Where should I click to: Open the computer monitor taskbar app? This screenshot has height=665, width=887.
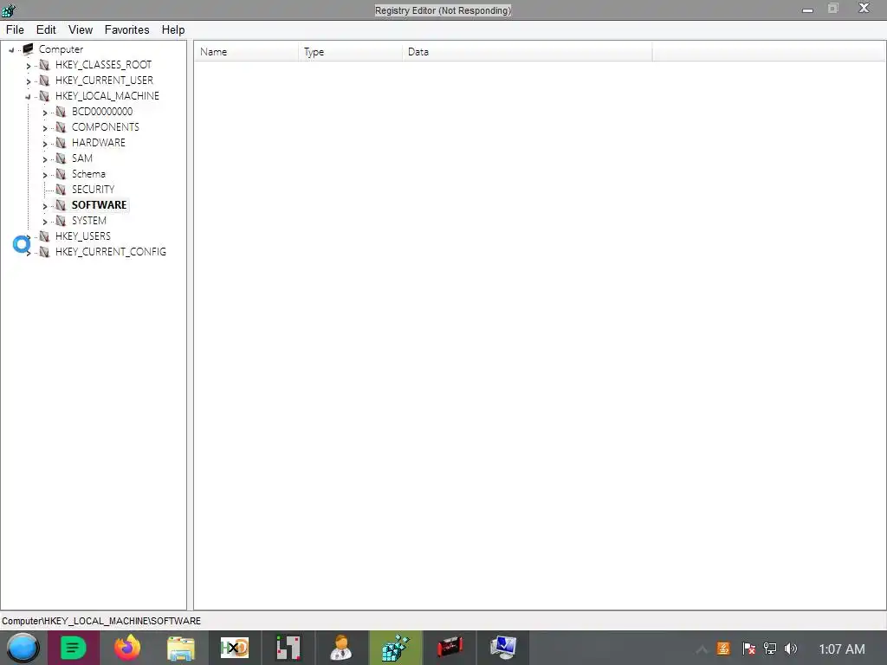503,648
